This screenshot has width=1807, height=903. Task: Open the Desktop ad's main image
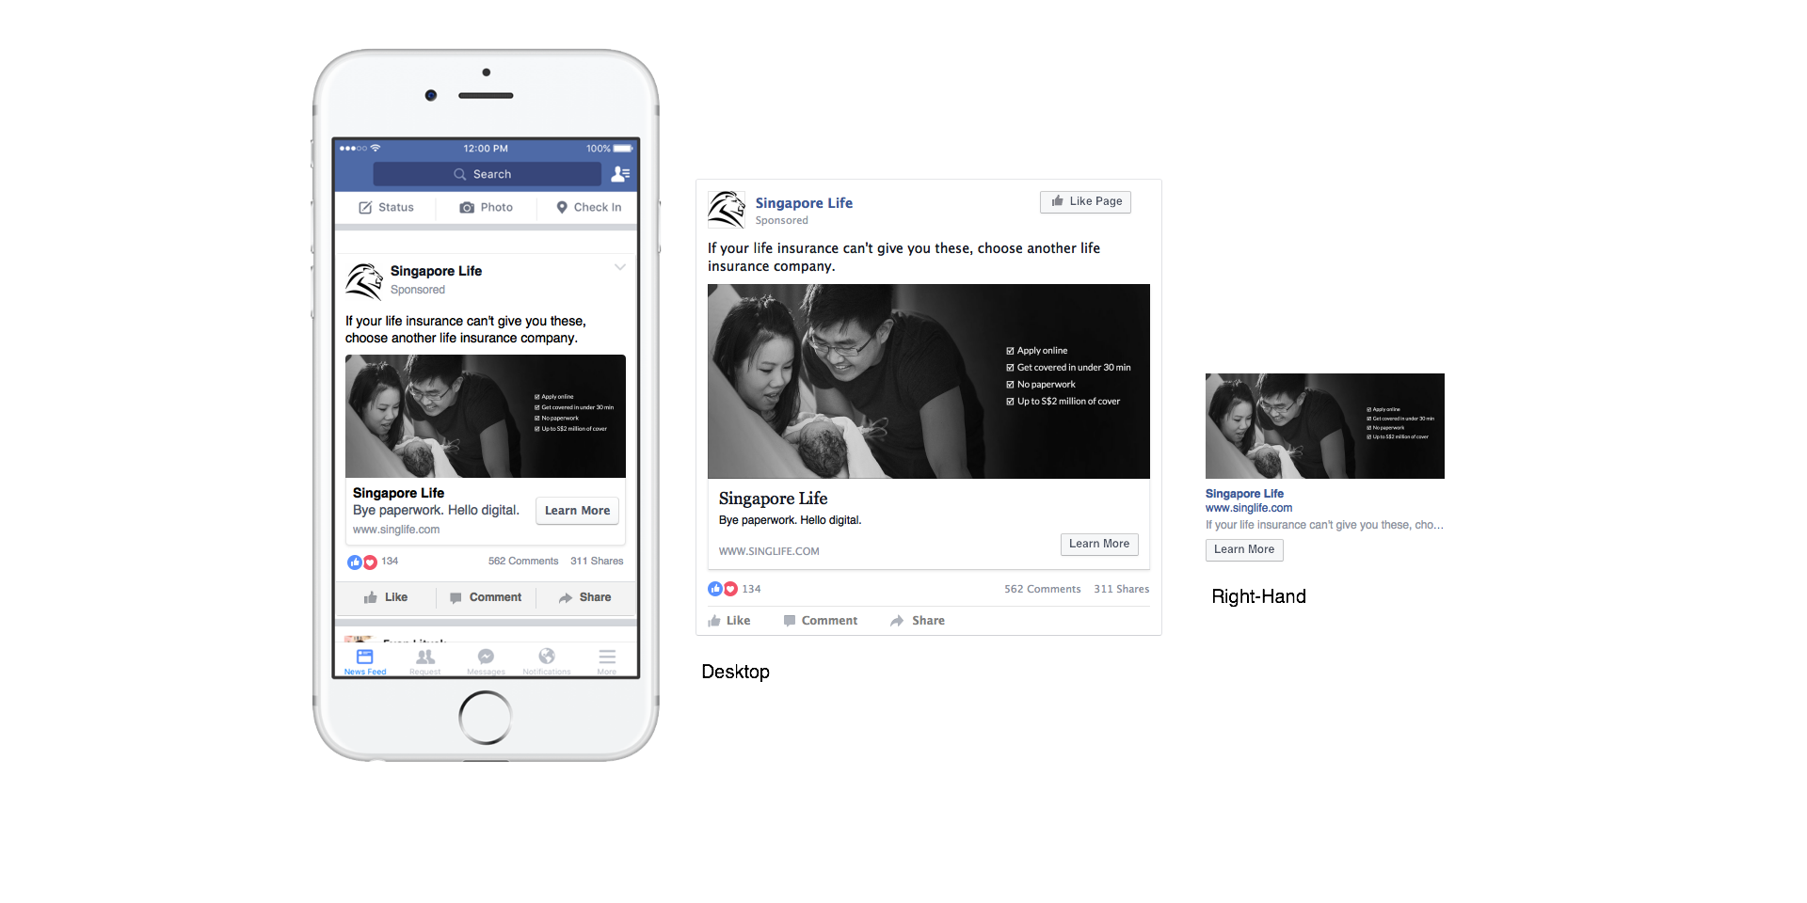929,381
